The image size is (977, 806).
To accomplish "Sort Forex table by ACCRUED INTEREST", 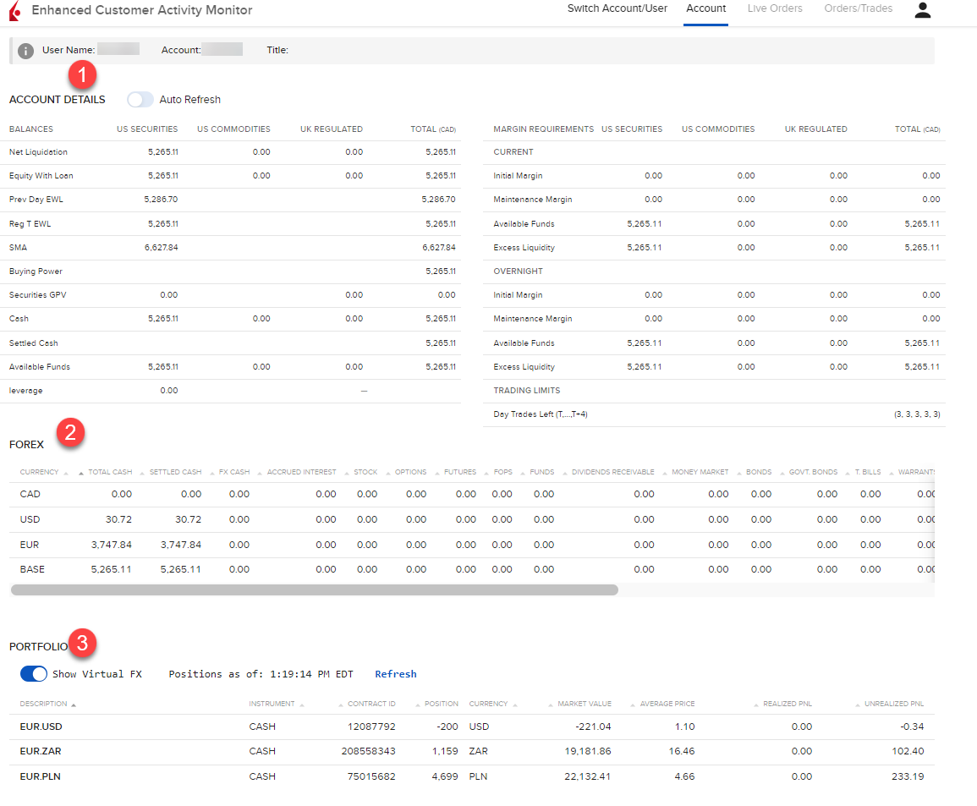I will point(301,472).
